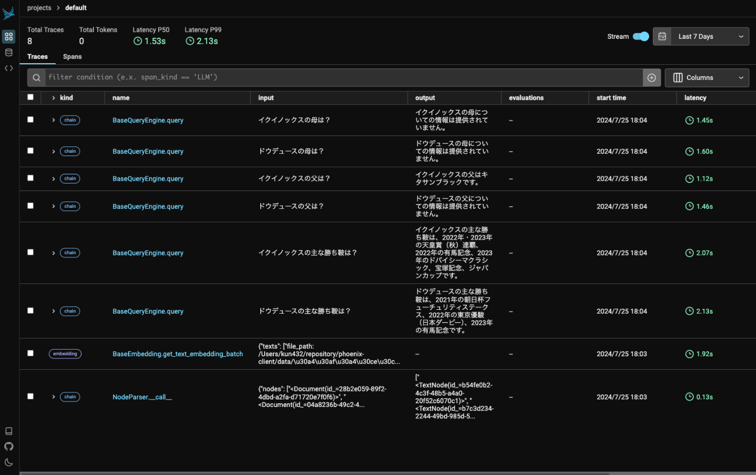The width and height of the screenshot is (756, 475).
Task: Click the 2.13s Latency P99 value
Action: 207,41
